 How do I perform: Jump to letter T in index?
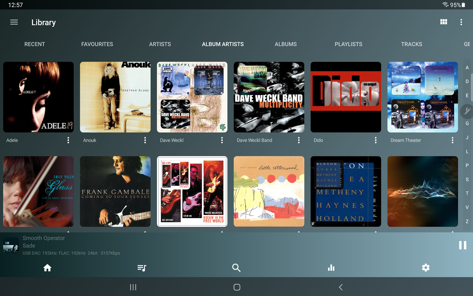click(x=467, y=193)
